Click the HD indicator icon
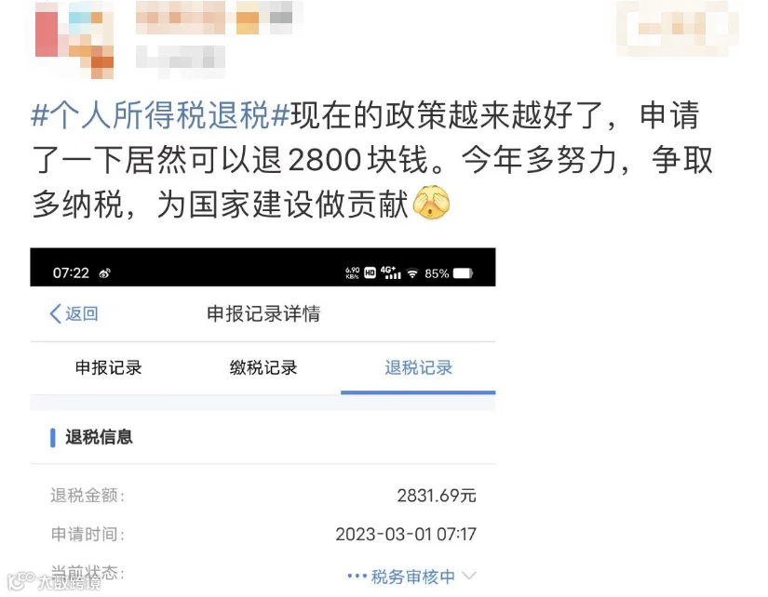The image size is (768, 597). tap(371, 273)
